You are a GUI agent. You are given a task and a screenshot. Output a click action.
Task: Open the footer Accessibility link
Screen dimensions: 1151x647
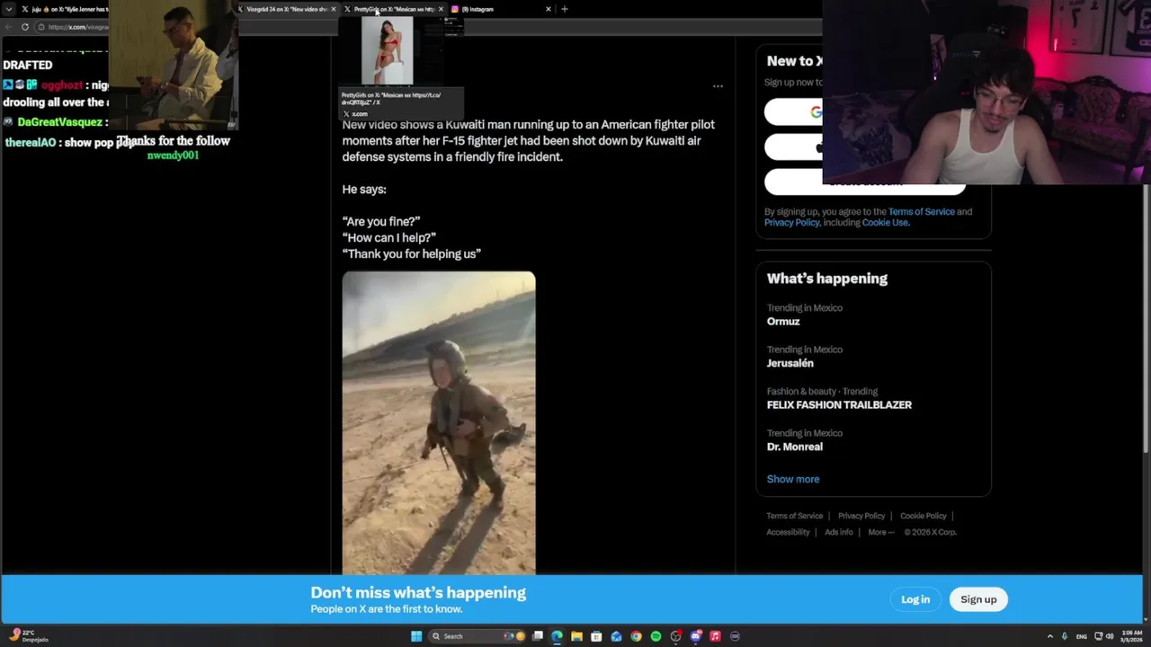pyautogui.click(x=788, y=532)
